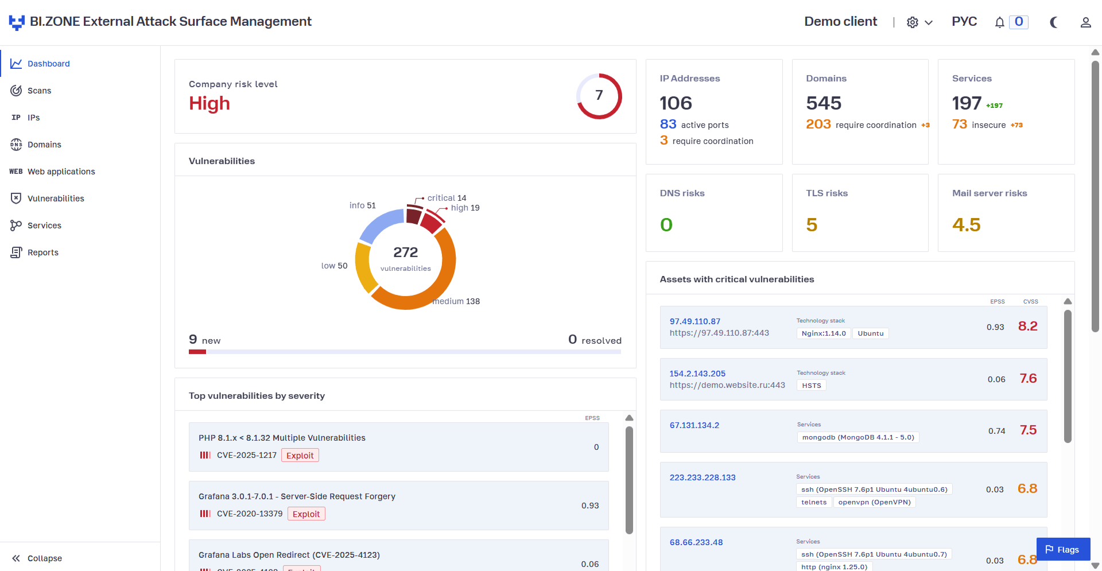1102x571 pixels.
Task: Click the notification count badge 0
Action: point(1019,22)
